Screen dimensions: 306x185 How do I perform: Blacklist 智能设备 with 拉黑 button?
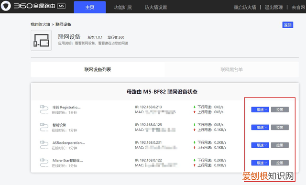click(x=280, y=128)
